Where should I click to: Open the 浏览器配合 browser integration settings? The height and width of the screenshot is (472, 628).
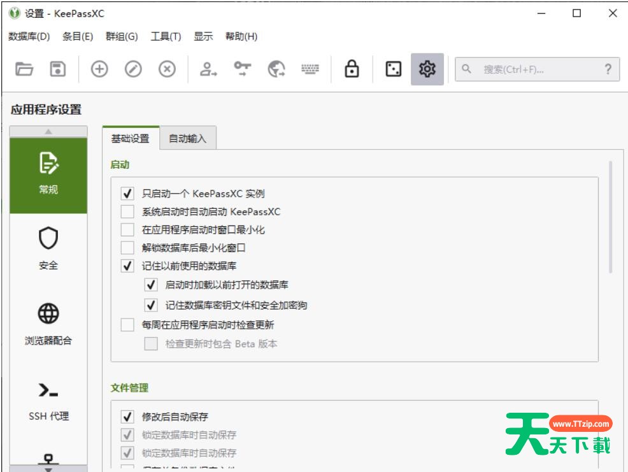(48, 322)
